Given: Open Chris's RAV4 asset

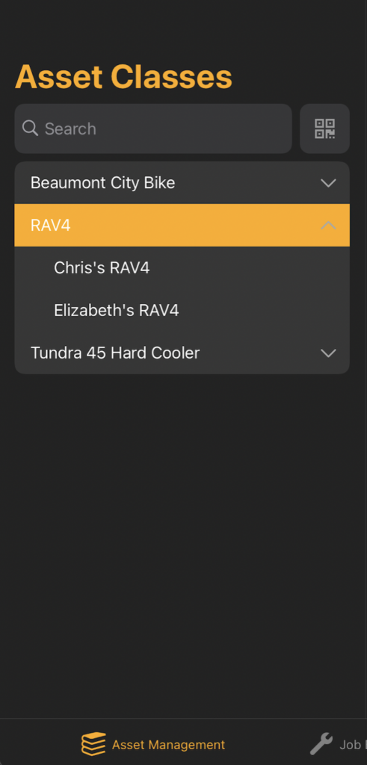Looking at the screenshot, I should click(x=182, y=268).
